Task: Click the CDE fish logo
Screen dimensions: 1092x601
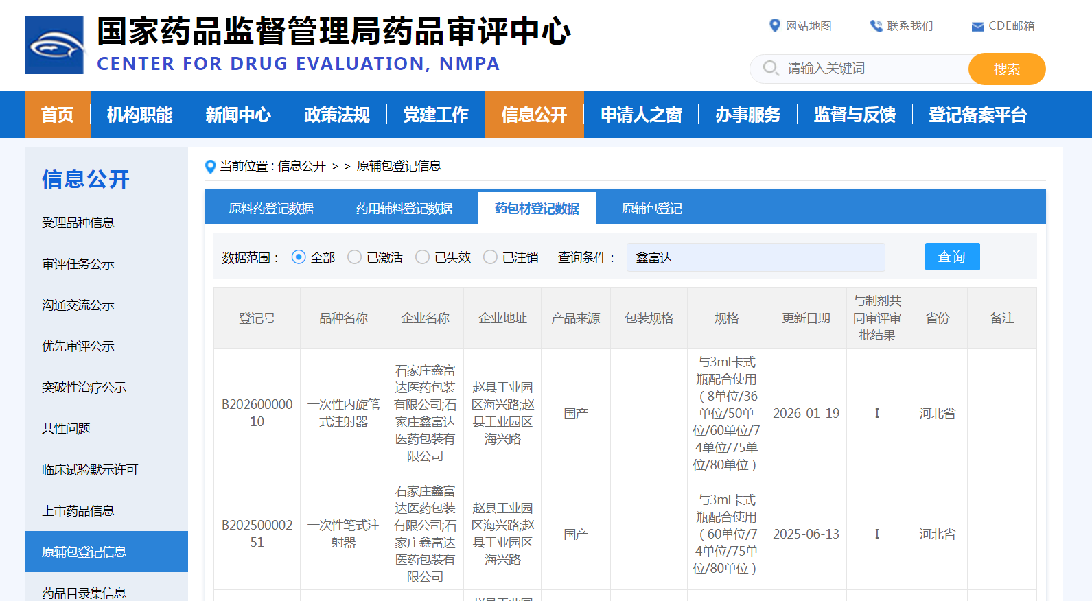Action: 54,45
